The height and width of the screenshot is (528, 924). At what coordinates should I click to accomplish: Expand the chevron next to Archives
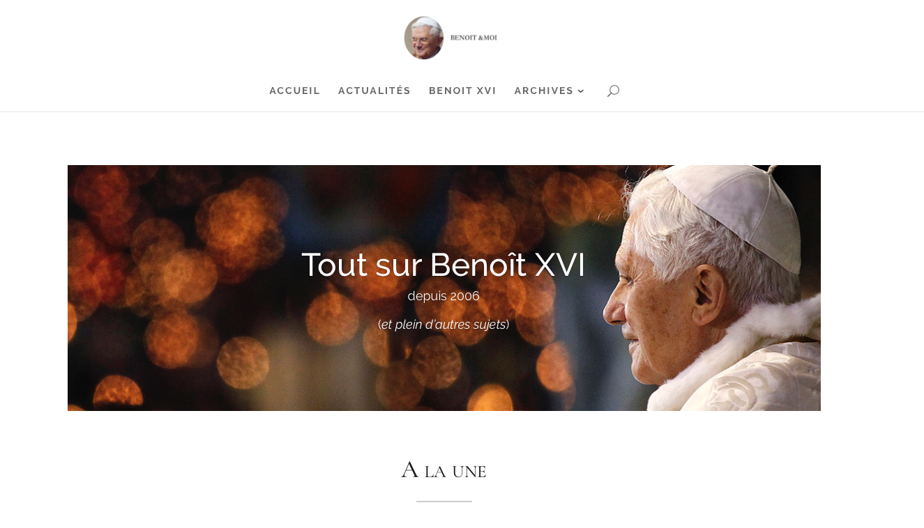(x=581, y=91)
